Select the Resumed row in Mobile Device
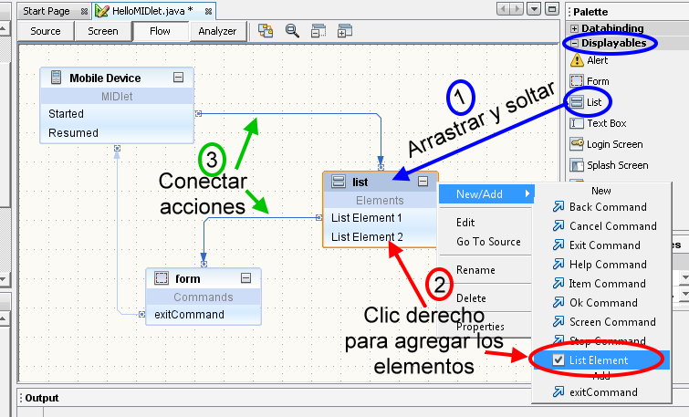 point(117,132)
